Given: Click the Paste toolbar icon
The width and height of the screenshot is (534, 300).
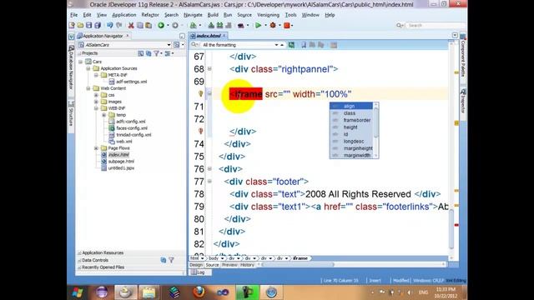Looking at the screenshot, I should [x=149, y=25].
